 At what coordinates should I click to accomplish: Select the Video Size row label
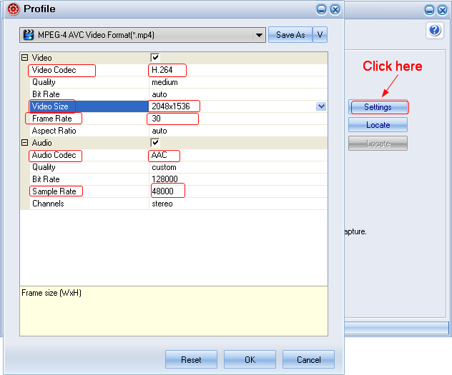50,106
